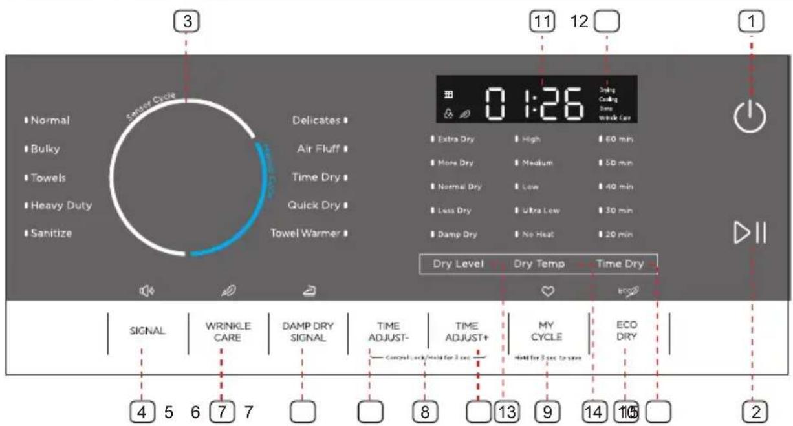
Task: Choose the Low temperature indicator
Action: 527,186
